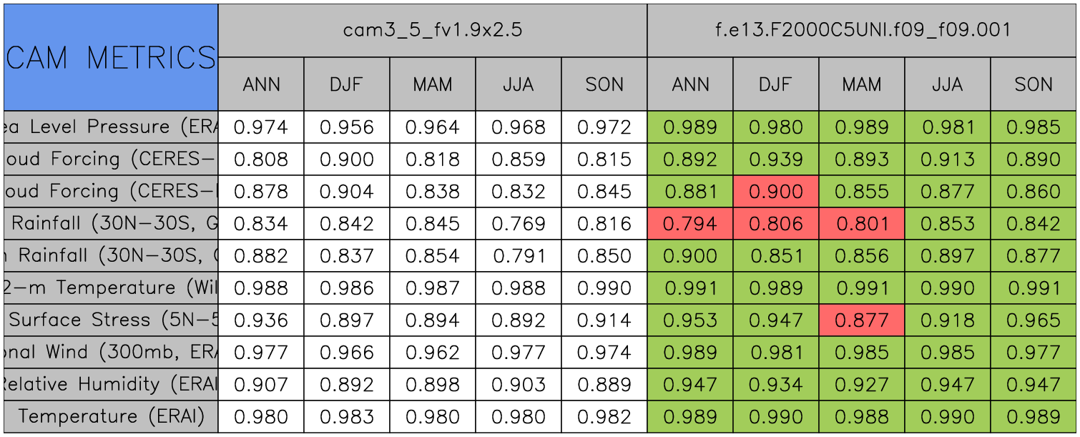Click the red 0.877 MAM cell
Viewport: 1080px width, 437px height.
(x=862, y=320)
